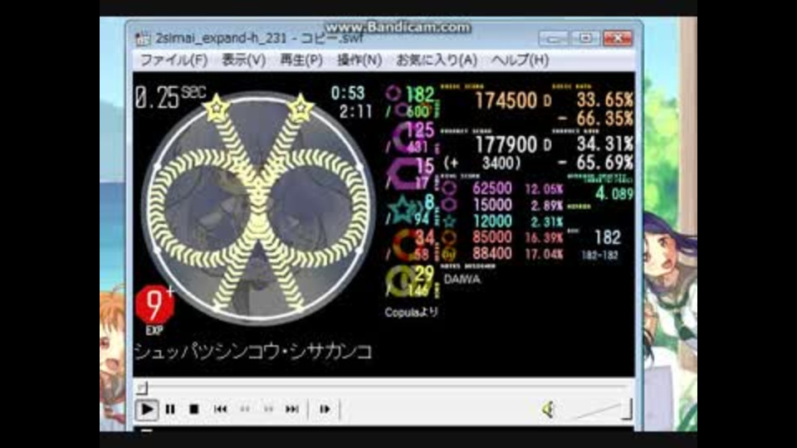797x448 pixels.
Task: Click the 34.31% rate value
Action: point(604,144)
